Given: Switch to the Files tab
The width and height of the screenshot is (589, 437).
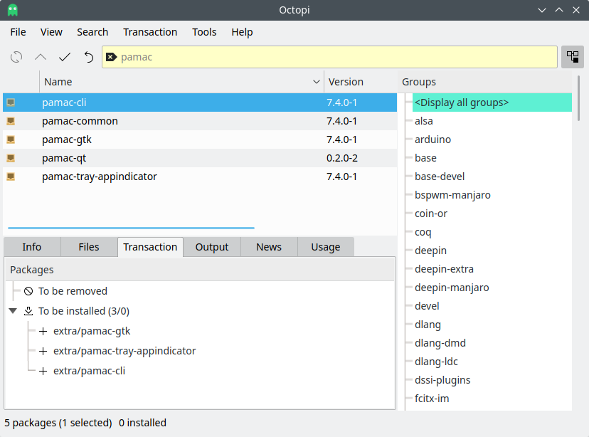Looking at the screenshot, I should point(89,247).
